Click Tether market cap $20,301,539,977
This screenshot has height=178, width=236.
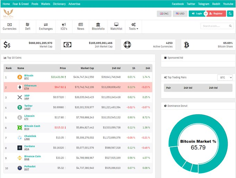click(x=84, y=107)
